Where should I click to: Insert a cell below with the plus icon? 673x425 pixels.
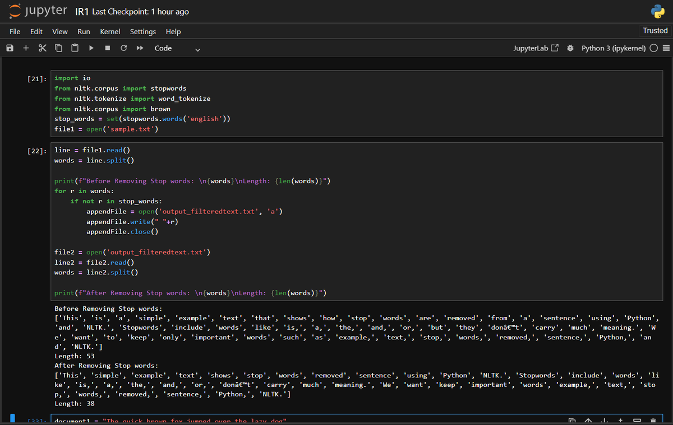(x=26, y=48)
